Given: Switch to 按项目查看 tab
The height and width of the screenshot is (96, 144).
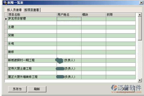Looking at the screenshot, I should click(x=32, y=10).
